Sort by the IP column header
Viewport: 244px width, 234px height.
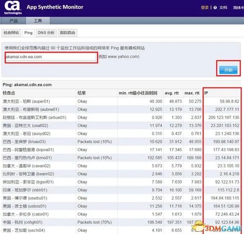pos(206,93)
